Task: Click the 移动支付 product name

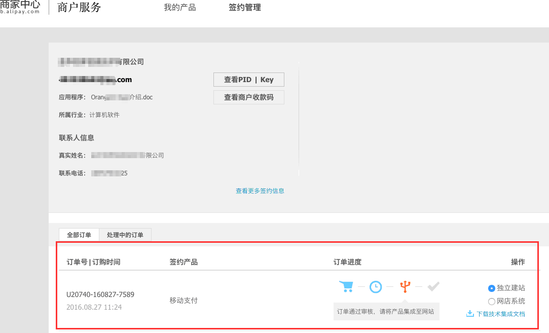Action: 184,301
